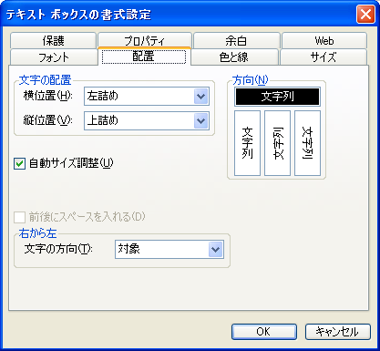
Task: Open the 文字の方向 dropdown arrow
Action: [216, 250]
